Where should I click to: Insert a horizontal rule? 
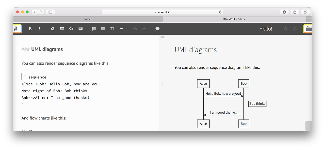[x=121, y=29]
